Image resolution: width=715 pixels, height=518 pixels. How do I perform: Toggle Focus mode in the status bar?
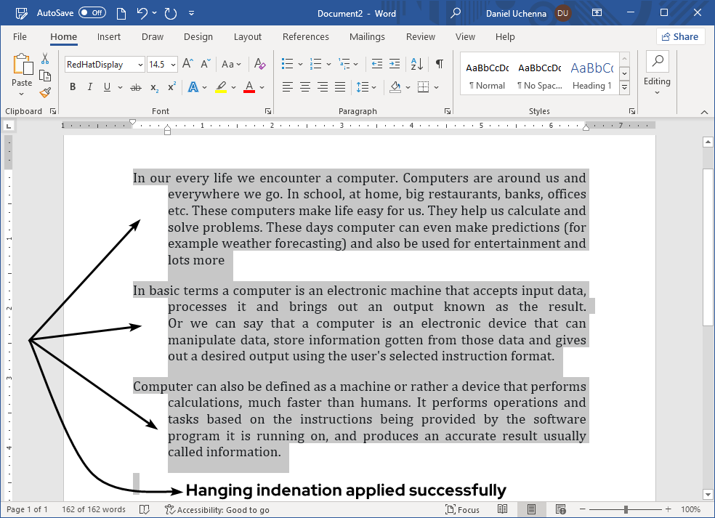pos(463,509)
